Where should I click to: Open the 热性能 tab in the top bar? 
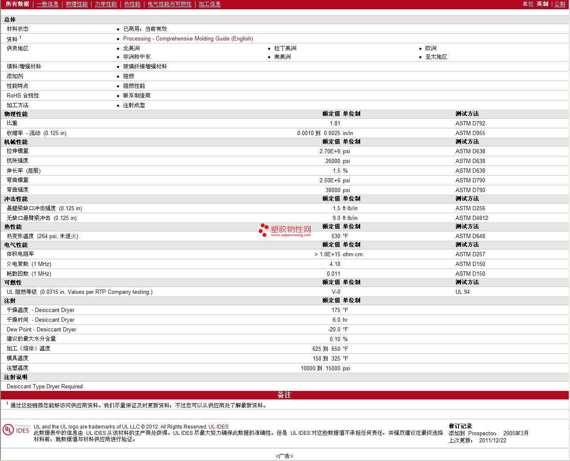point(132,4)
